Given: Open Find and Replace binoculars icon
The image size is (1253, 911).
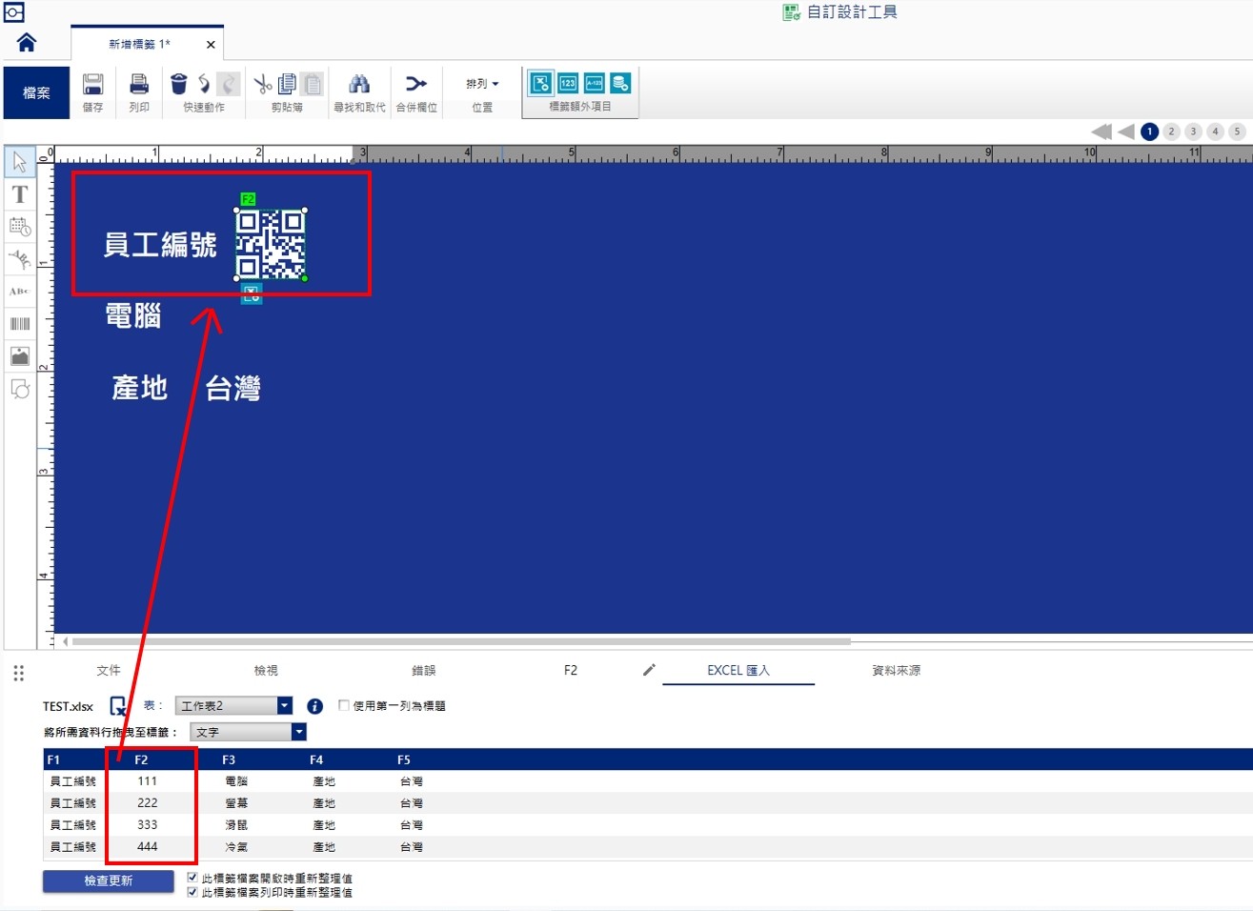Looking at the screenshot, I should coord(359,84).
